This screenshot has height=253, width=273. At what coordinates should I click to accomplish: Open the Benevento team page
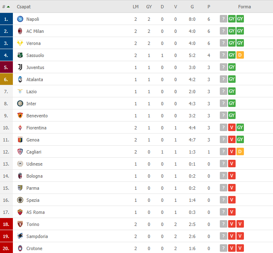(37, 116)
